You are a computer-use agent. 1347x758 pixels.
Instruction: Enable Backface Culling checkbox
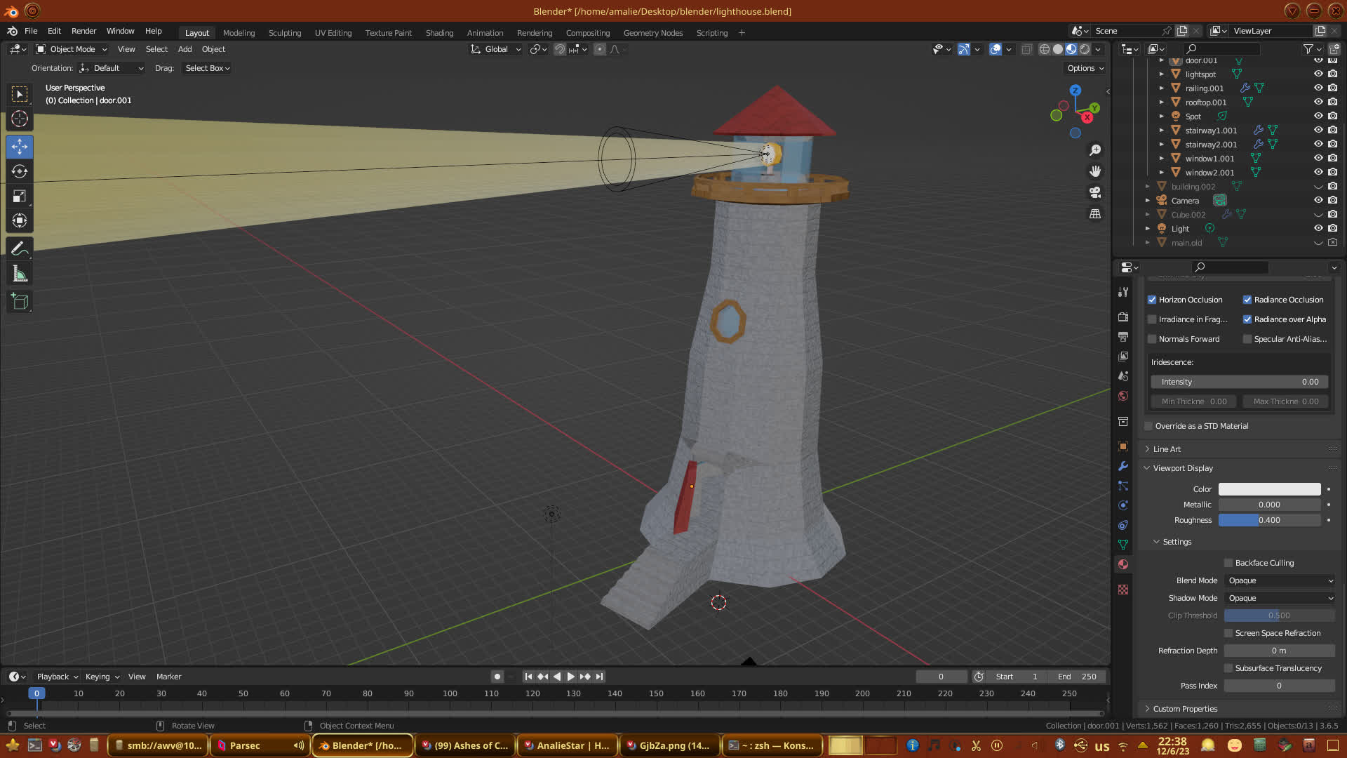[1228, 563]
